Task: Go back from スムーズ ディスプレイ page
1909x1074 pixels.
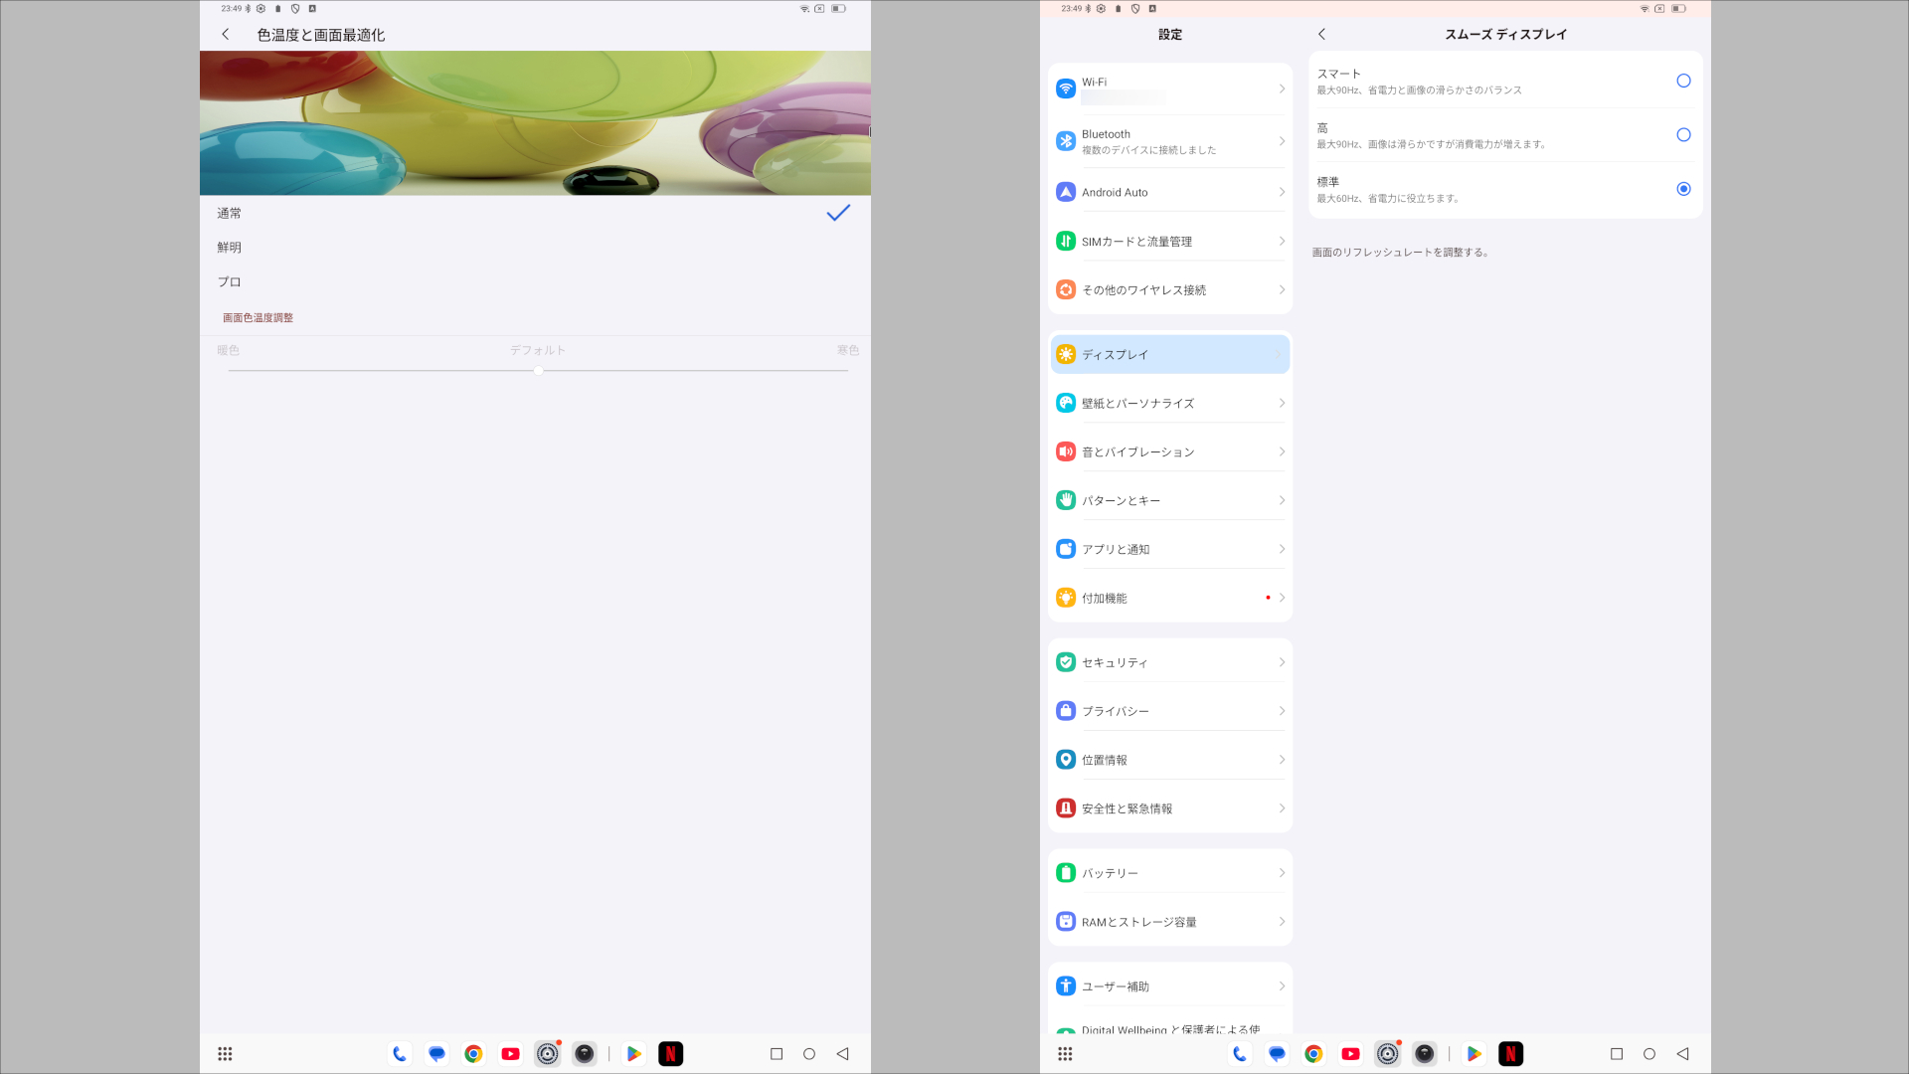Action: point(1321,34)
